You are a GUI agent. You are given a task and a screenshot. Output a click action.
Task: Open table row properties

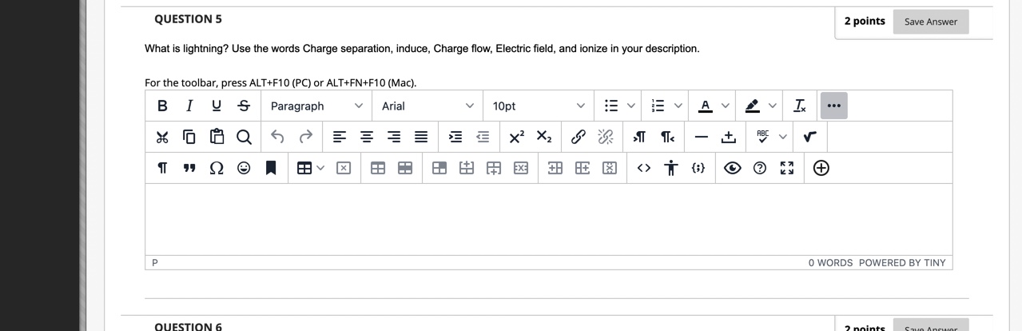click(x=405, y=168)
